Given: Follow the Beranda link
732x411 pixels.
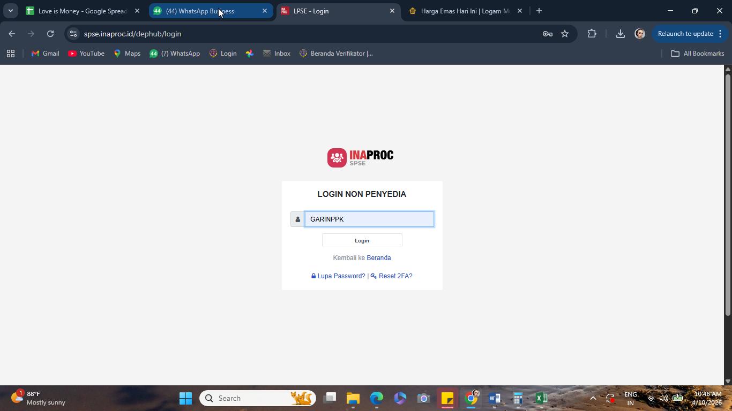Looking at the screenshot, I should point(379,258).
